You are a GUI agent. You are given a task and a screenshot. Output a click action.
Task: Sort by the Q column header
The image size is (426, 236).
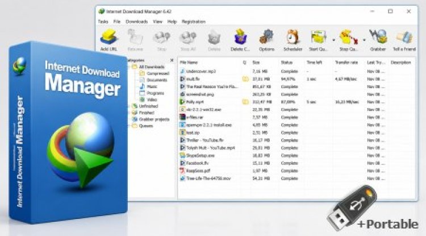coord(244,63)
